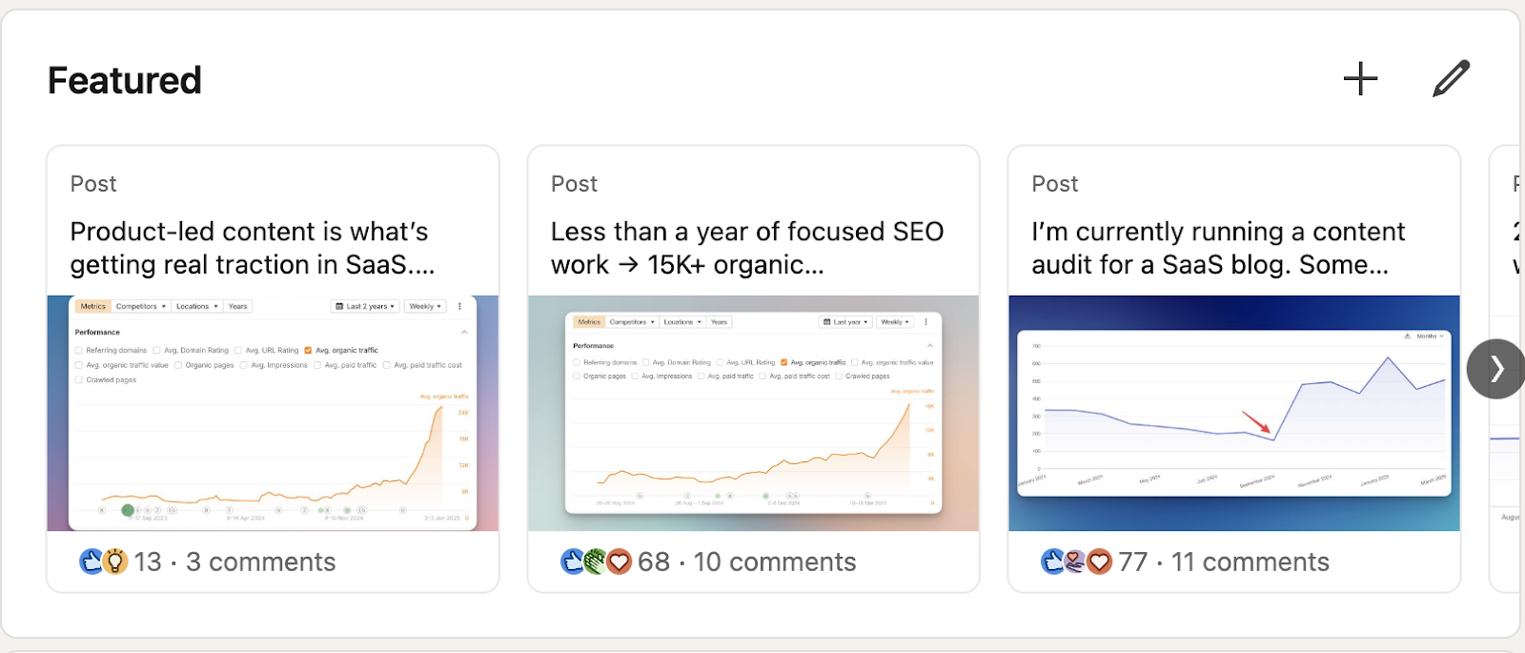Click the calendar icon in the date filter
This screenshot has height=653, width=1525.
click(339, 306)
